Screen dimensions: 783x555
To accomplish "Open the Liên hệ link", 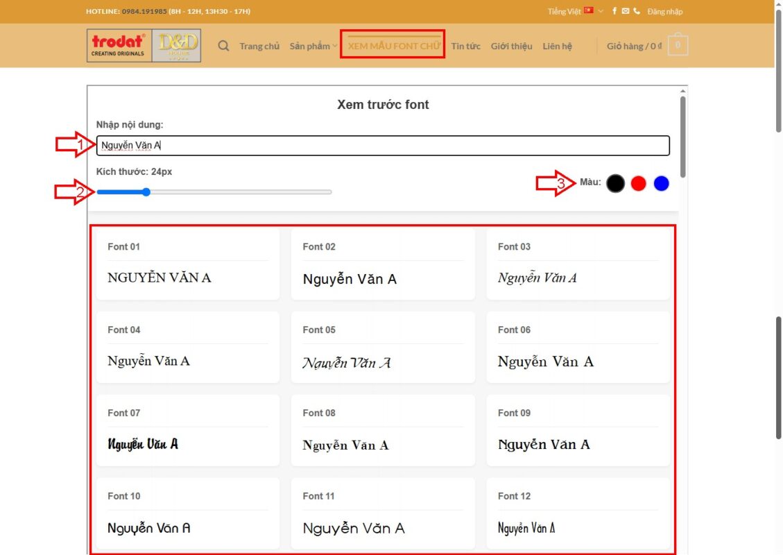I will (557, 46).
